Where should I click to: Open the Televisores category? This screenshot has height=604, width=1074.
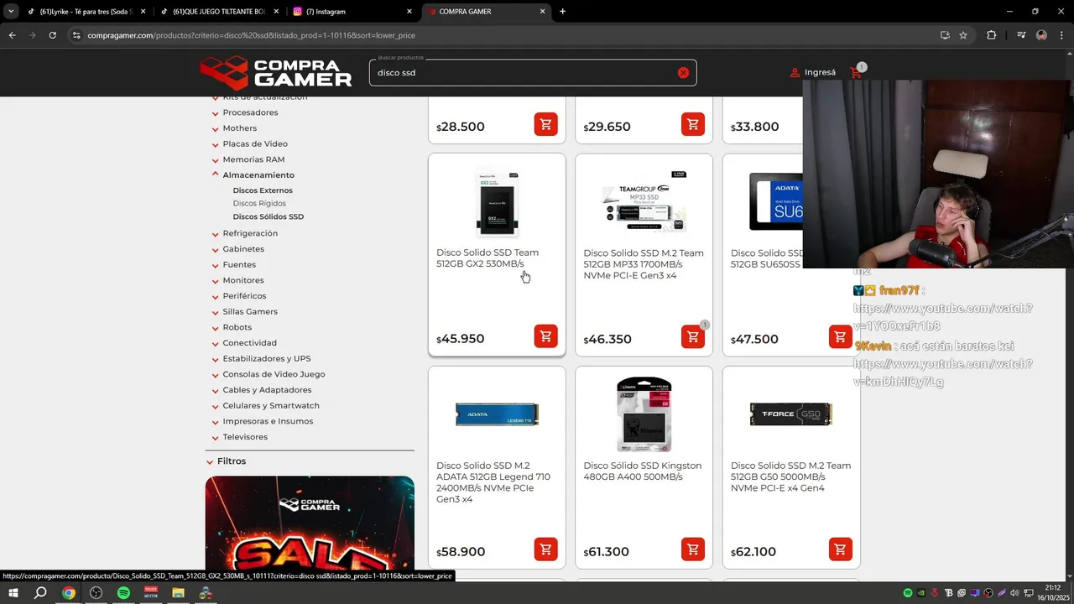click(245, 437)
